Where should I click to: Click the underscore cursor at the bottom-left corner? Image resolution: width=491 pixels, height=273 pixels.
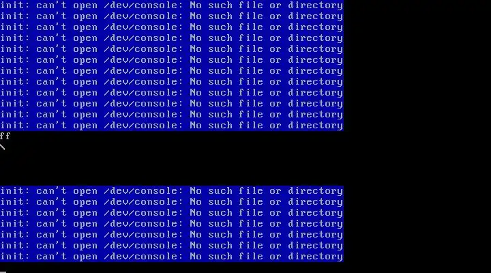point(3,272)
